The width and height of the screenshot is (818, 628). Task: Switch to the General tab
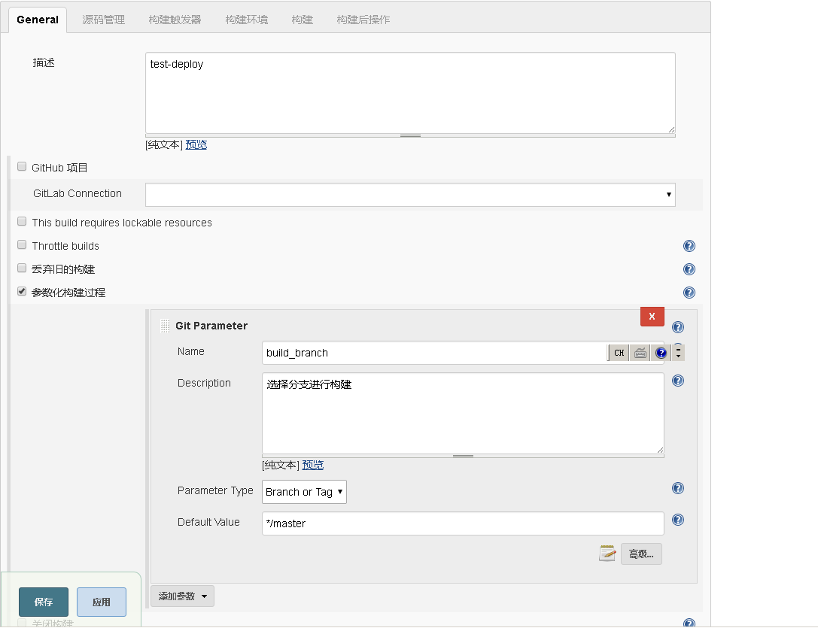38,20
